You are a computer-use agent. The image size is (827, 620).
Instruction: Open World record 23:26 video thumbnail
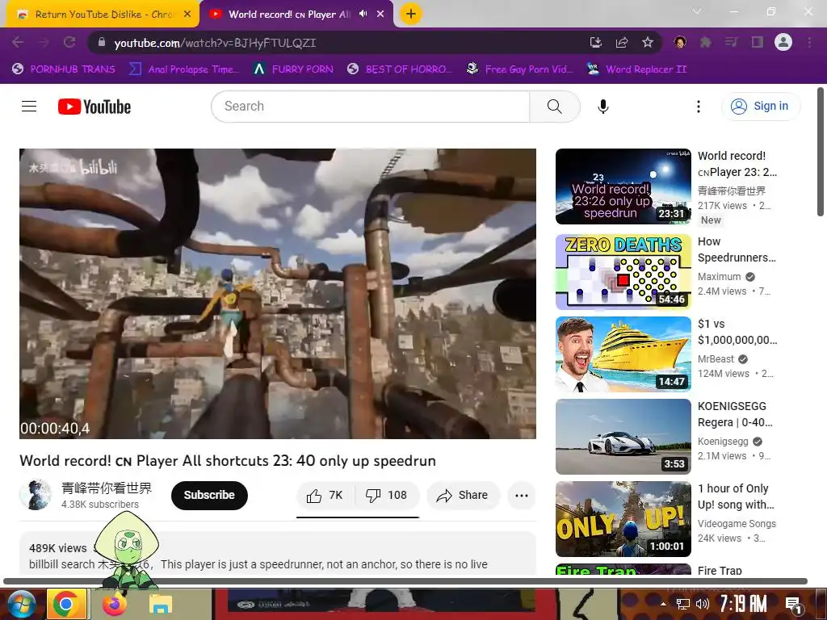coord(623,186)
